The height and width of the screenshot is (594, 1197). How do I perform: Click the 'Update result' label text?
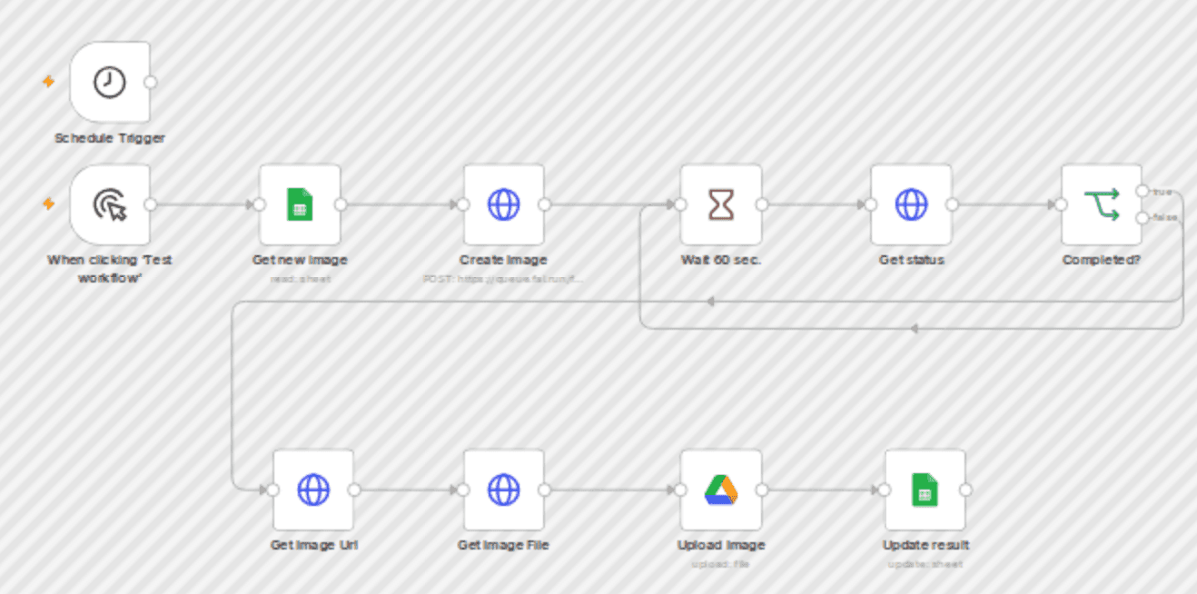point(925,545)
